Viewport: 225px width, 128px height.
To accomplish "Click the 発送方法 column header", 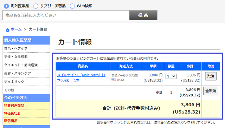I will click(126, 66).
